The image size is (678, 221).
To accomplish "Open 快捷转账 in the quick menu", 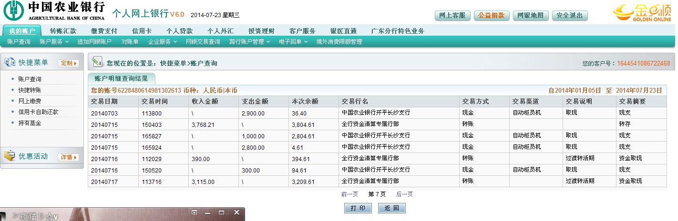I will tap(30, 90).
